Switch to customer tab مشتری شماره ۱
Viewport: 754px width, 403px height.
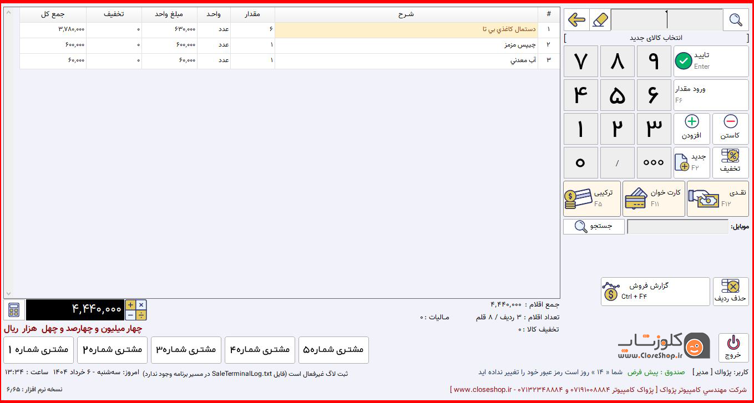point(39,350)
